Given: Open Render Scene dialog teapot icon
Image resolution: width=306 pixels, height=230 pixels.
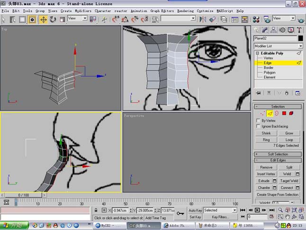Looking at the screenshot, I should coord(267,19).
